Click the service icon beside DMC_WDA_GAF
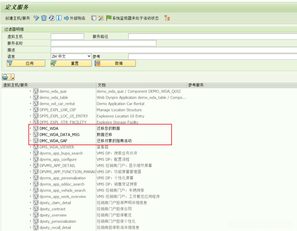The width and height of the screenshot is (297, 231). pos(36,141)
